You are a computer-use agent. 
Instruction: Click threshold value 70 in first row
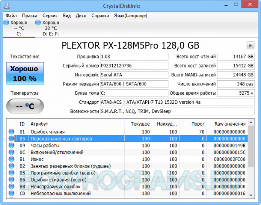coord(201,132)
